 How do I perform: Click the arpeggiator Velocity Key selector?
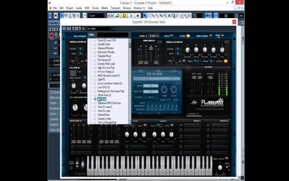coord(151,92)
